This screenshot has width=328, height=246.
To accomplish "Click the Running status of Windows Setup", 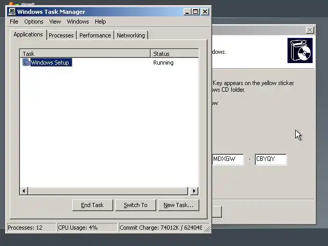I will 163,63.
